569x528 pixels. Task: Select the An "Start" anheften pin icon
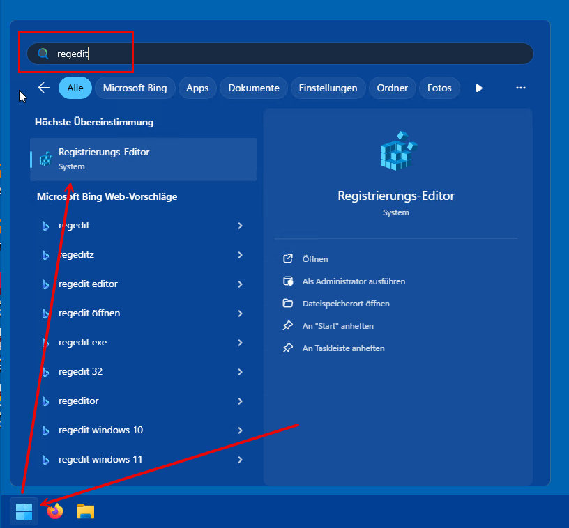click(x=288, y=325)
